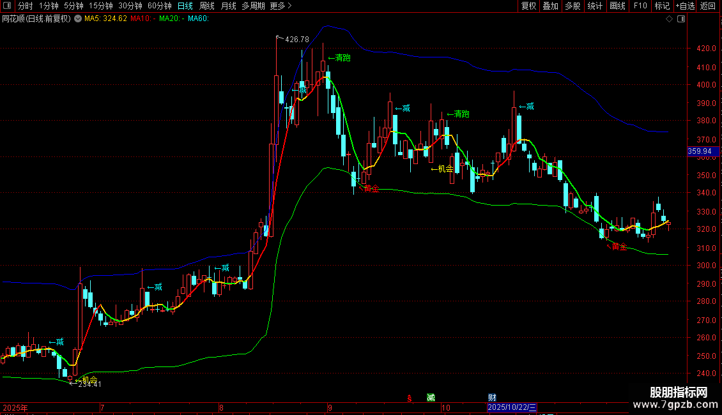Click the MA10 indicator label
This screenshot has height=415, width=722.
pyautogui.click(x=142, y=19)
